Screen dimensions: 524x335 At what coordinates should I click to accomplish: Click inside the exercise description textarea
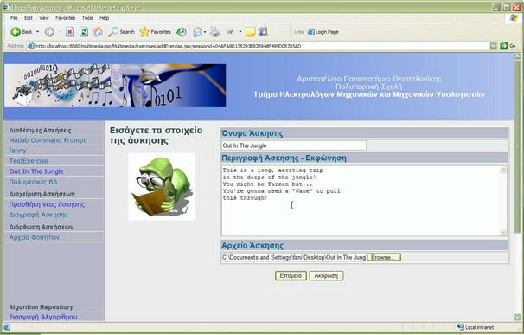361,201
